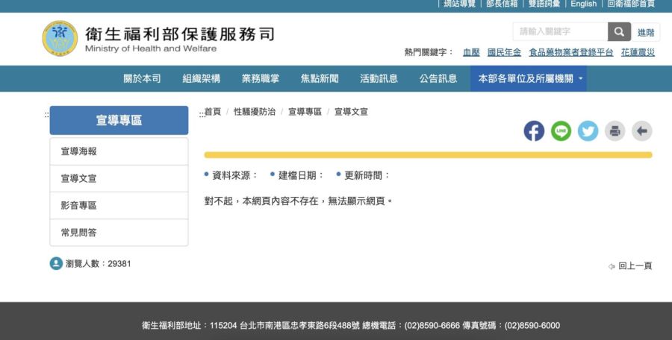Screen dimensions: 672x340
Task: Click the 花蓮震災 hot keyword link
Action: (638, 52)
